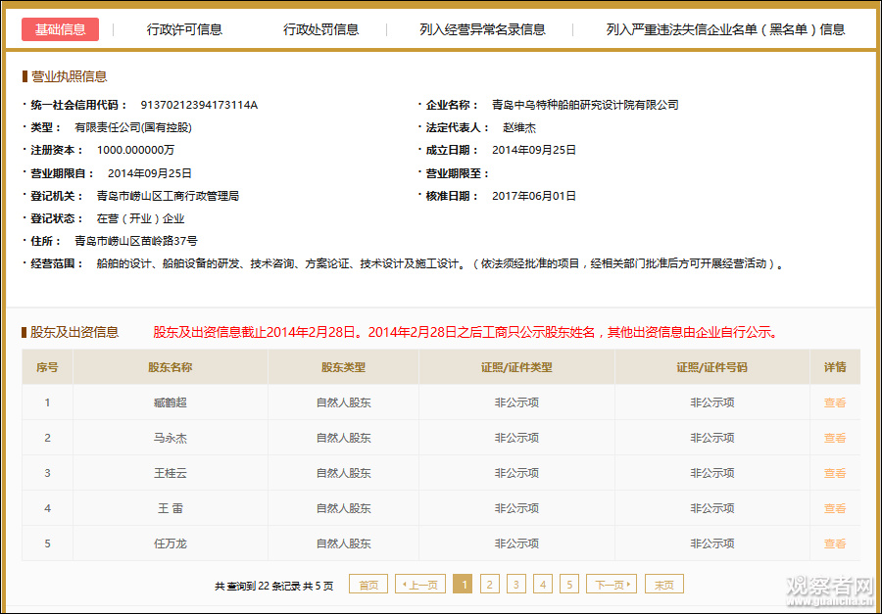Click record count text 共查询到 22 条记录
The image size is (882, 614).
(x=257, y=586)
